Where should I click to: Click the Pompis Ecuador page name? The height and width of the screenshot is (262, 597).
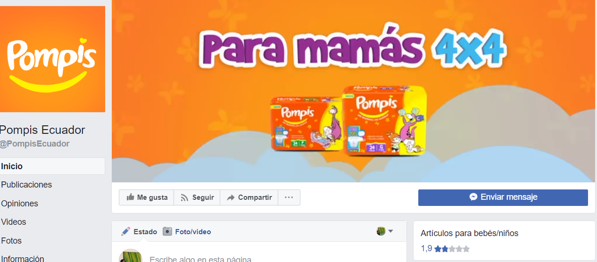(x=42, y=130)
